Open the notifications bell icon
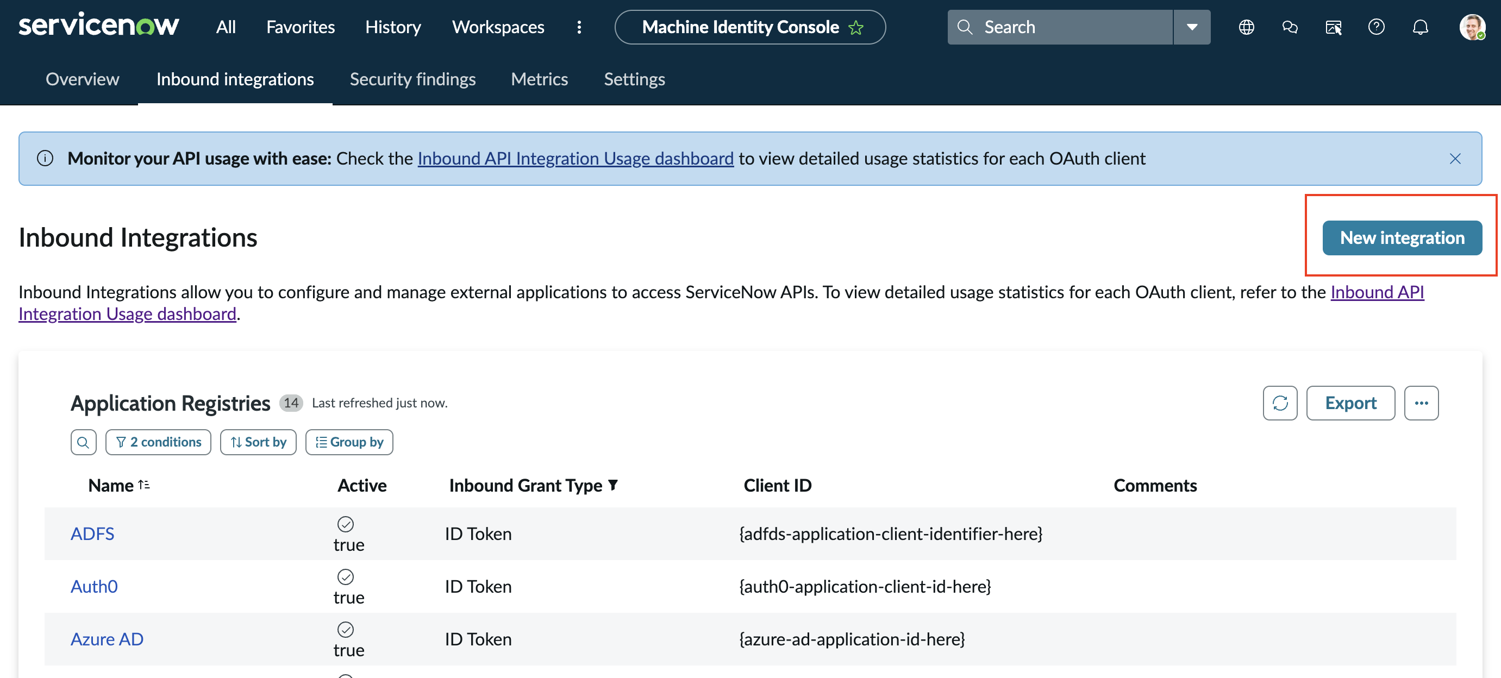1501x678 pixels. pos(1421,27)
